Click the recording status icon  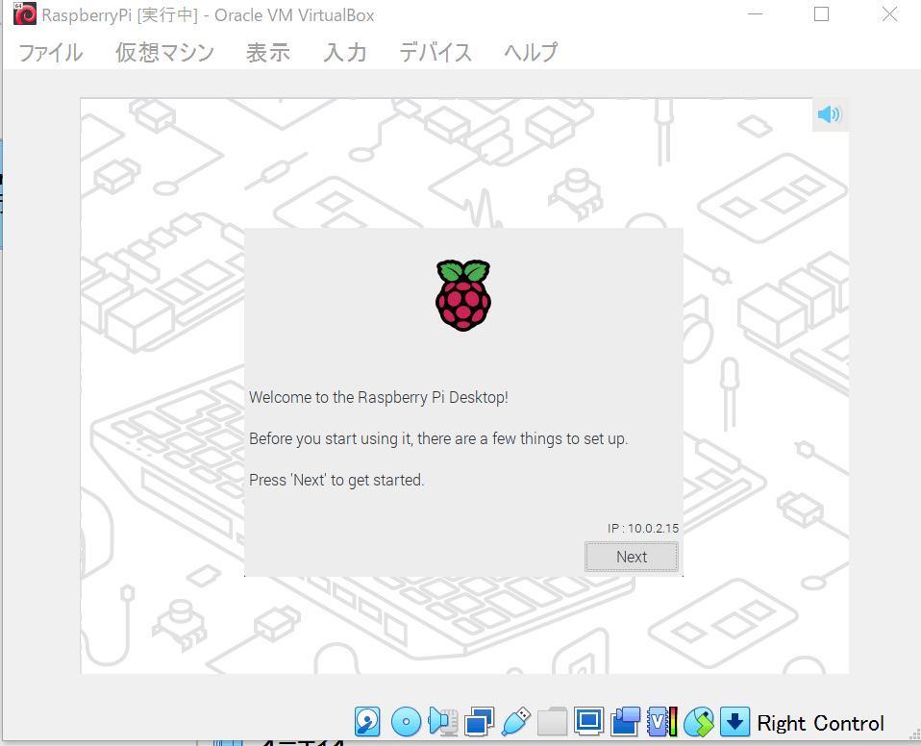click(x=626, y=721)
